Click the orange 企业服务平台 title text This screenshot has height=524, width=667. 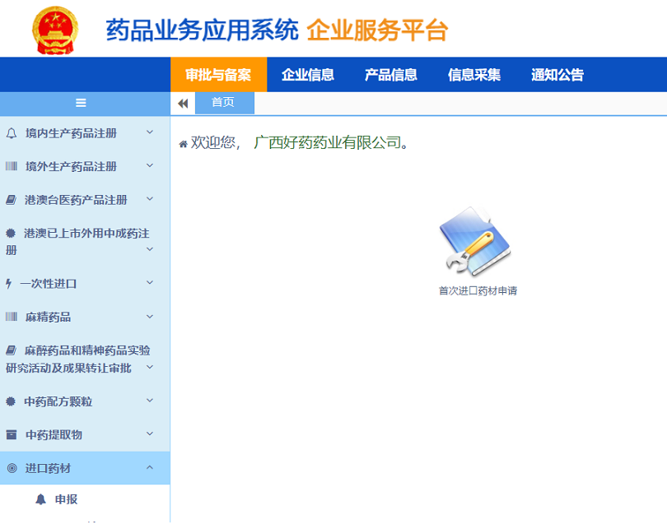point(377,30)
